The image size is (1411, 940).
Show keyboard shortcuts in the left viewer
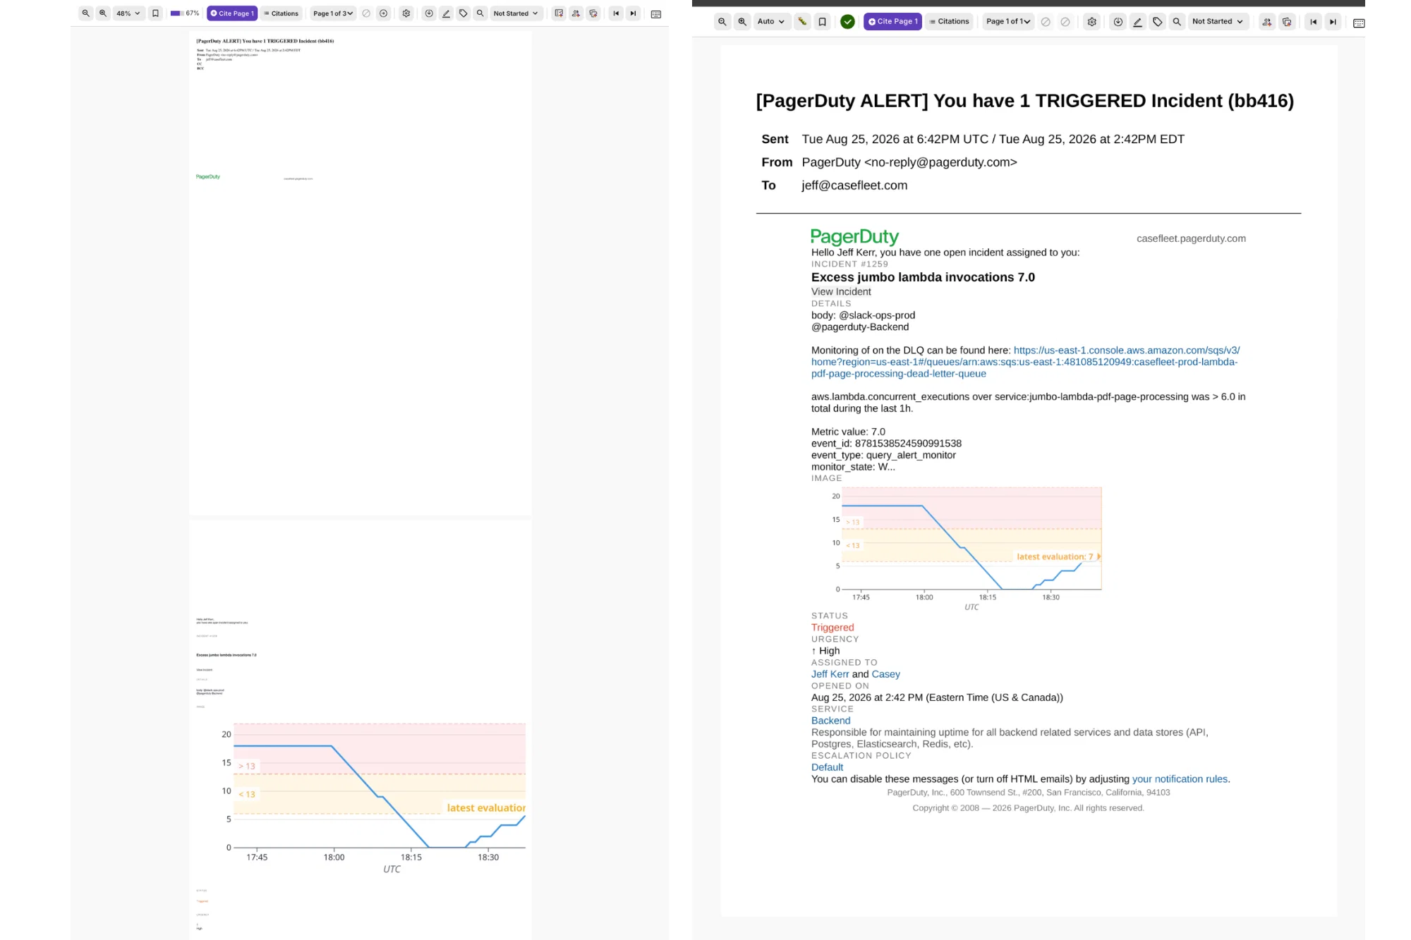click(656, 14)
